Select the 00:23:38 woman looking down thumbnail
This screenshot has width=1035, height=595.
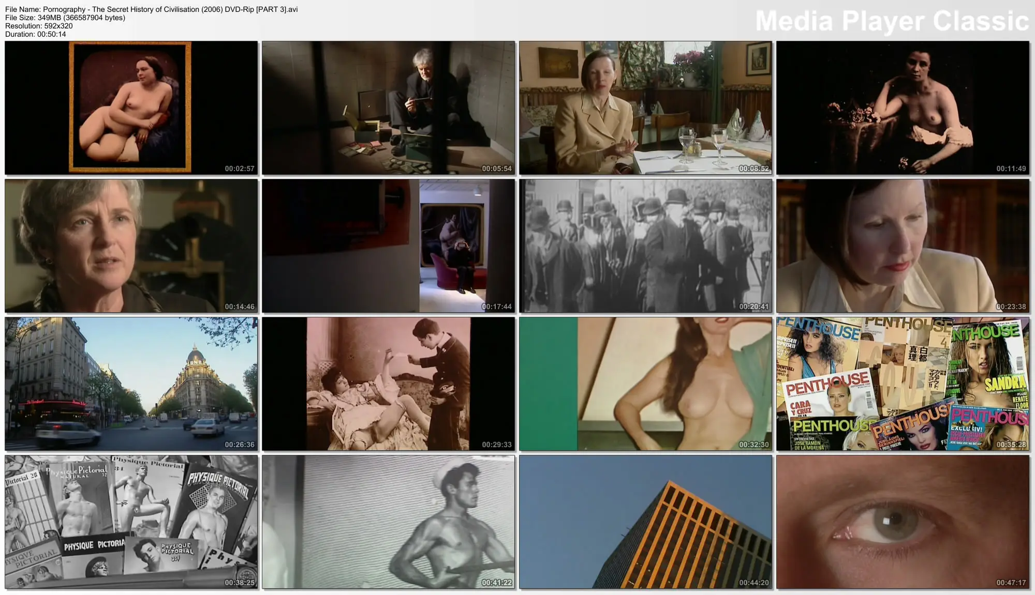903,246
